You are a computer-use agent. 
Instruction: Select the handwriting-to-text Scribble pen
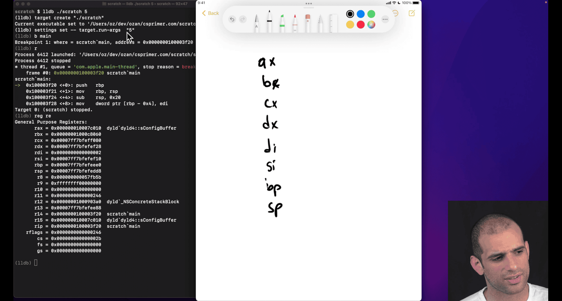click(x=257, y=22)
